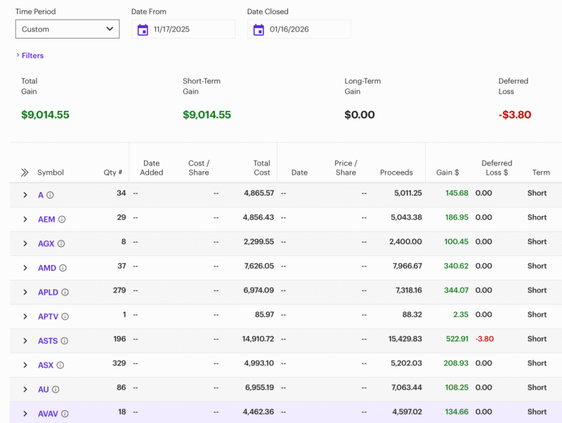Click the info icon next to AVAV
The height and width of the screenshot is (423, 562).
pyautogui.click(x=65, y=414)
